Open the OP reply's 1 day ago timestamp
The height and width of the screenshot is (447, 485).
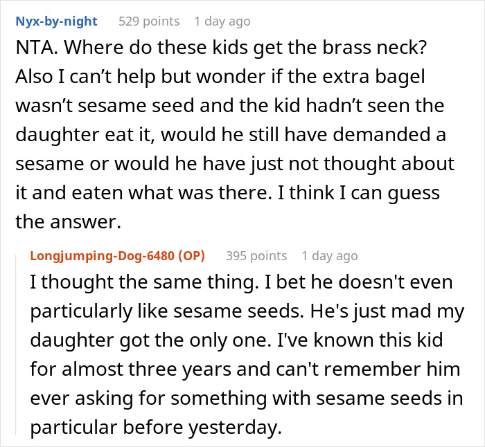[x=329, y=255]
